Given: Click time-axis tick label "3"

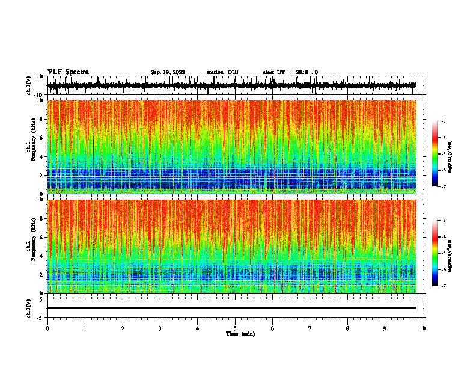Looking at the screenshot, I should 160,328.
